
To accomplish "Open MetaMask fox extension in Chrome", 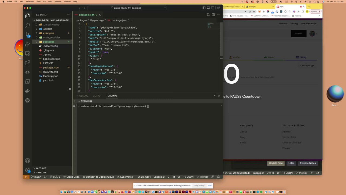I will click(259, 12).
